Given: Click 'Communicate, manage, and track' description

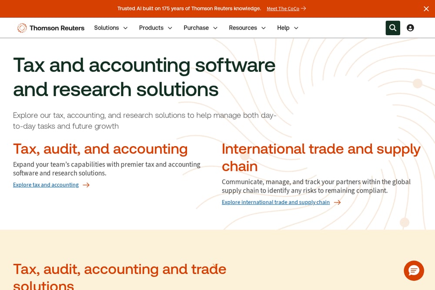Looking at the screenshot, I should pos(316,187).
